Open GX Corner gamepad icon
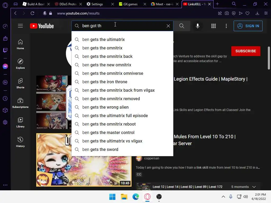 pyautogui.click(x=16, y=4)
